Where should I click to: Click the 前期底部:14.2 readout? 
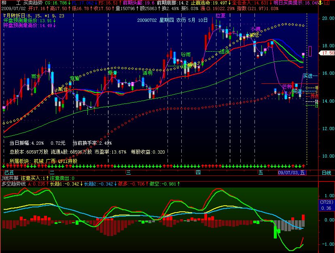(x=173, y=3)
